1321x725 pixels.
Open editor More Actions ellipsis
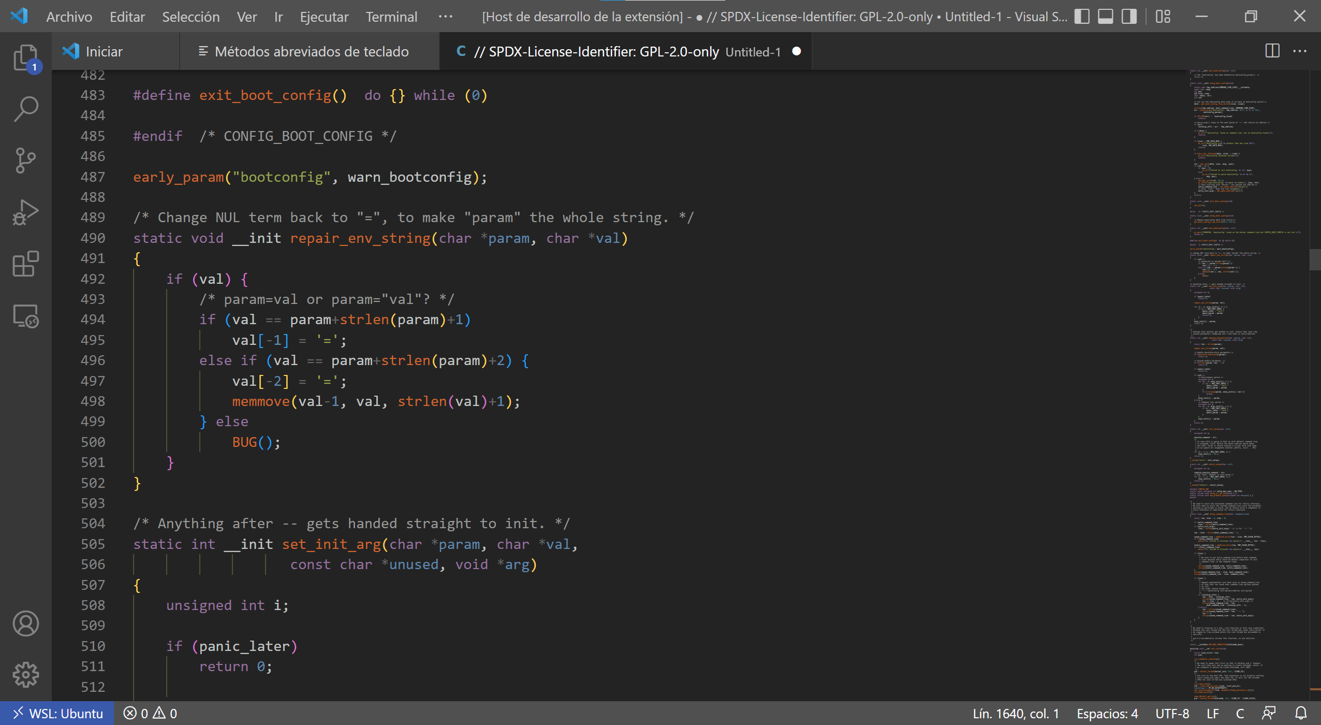click(1300, 51)
